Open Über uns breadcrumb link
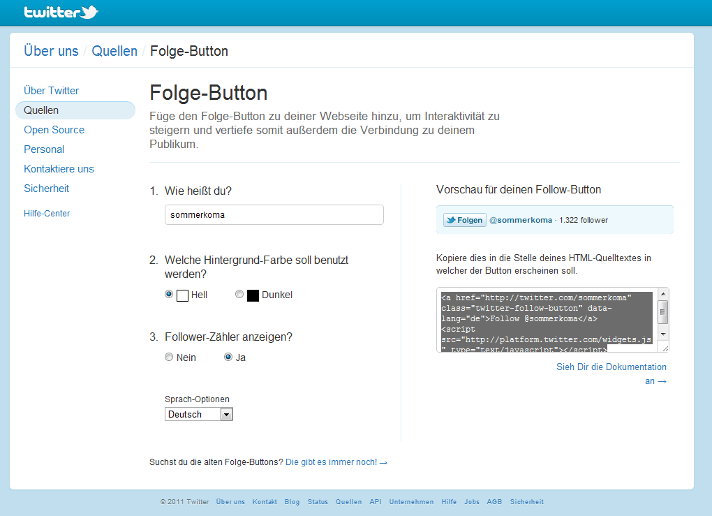This screenshot has height=516, width=712. coord(52,51)
